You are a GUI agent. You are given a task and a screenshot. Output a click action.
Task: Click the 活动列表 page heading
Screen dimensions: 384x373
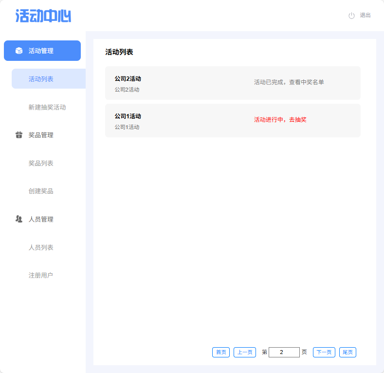point(119,52)
